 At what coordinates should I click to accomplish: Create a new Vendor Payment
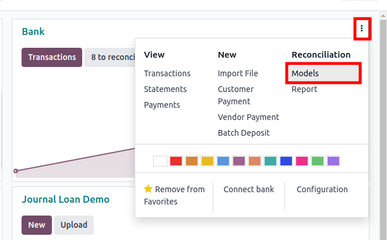(x=248, y=117)
